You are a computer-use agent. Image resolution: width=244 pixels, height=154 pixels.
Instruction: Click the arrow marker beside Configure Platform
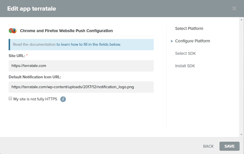coord(172,41)
